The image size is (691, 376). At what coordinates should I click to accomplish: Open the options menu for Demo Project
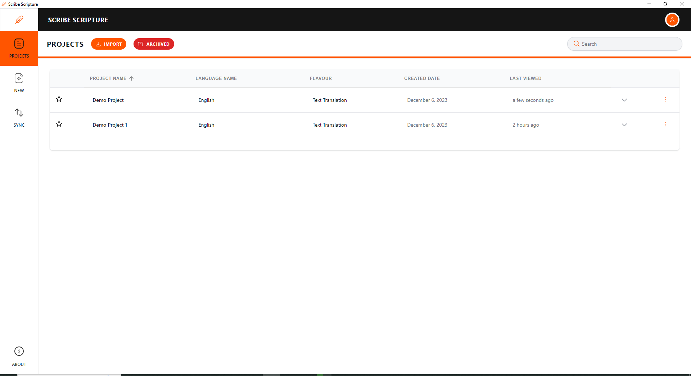click(665, 99)
